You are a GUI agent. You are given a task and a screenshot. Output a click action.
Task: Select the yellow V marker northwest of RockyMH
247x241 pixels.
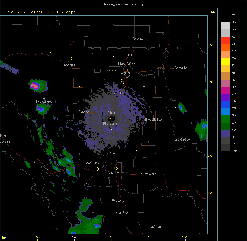(50, 53)
